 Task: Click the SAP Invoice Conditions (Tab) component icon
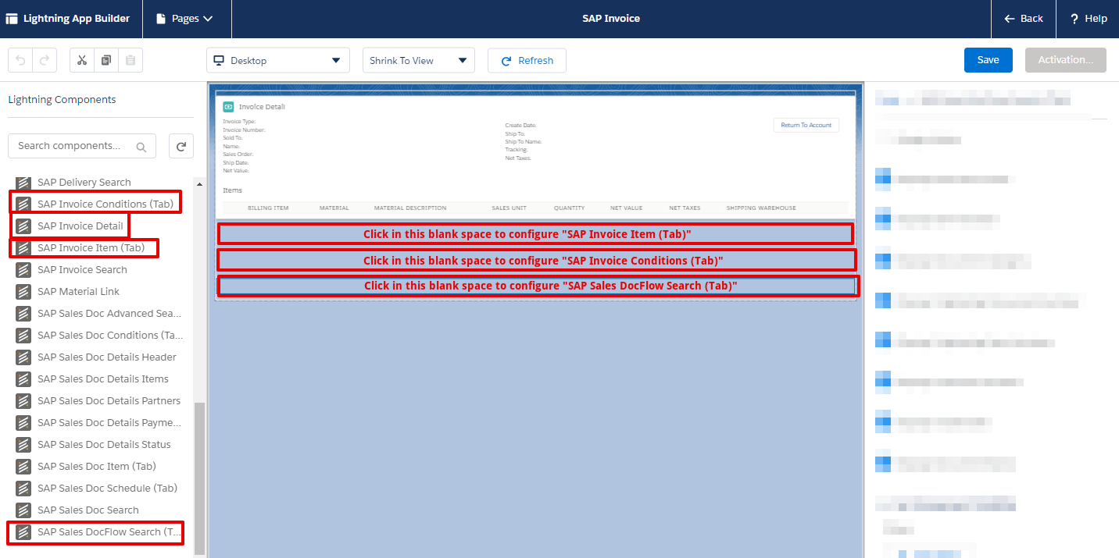click(x=23, y=204)
